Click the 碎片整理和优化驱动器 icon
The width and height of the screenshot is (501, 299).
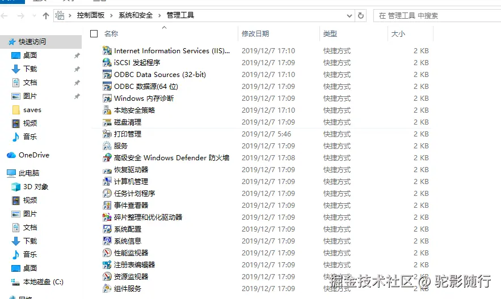107,217
